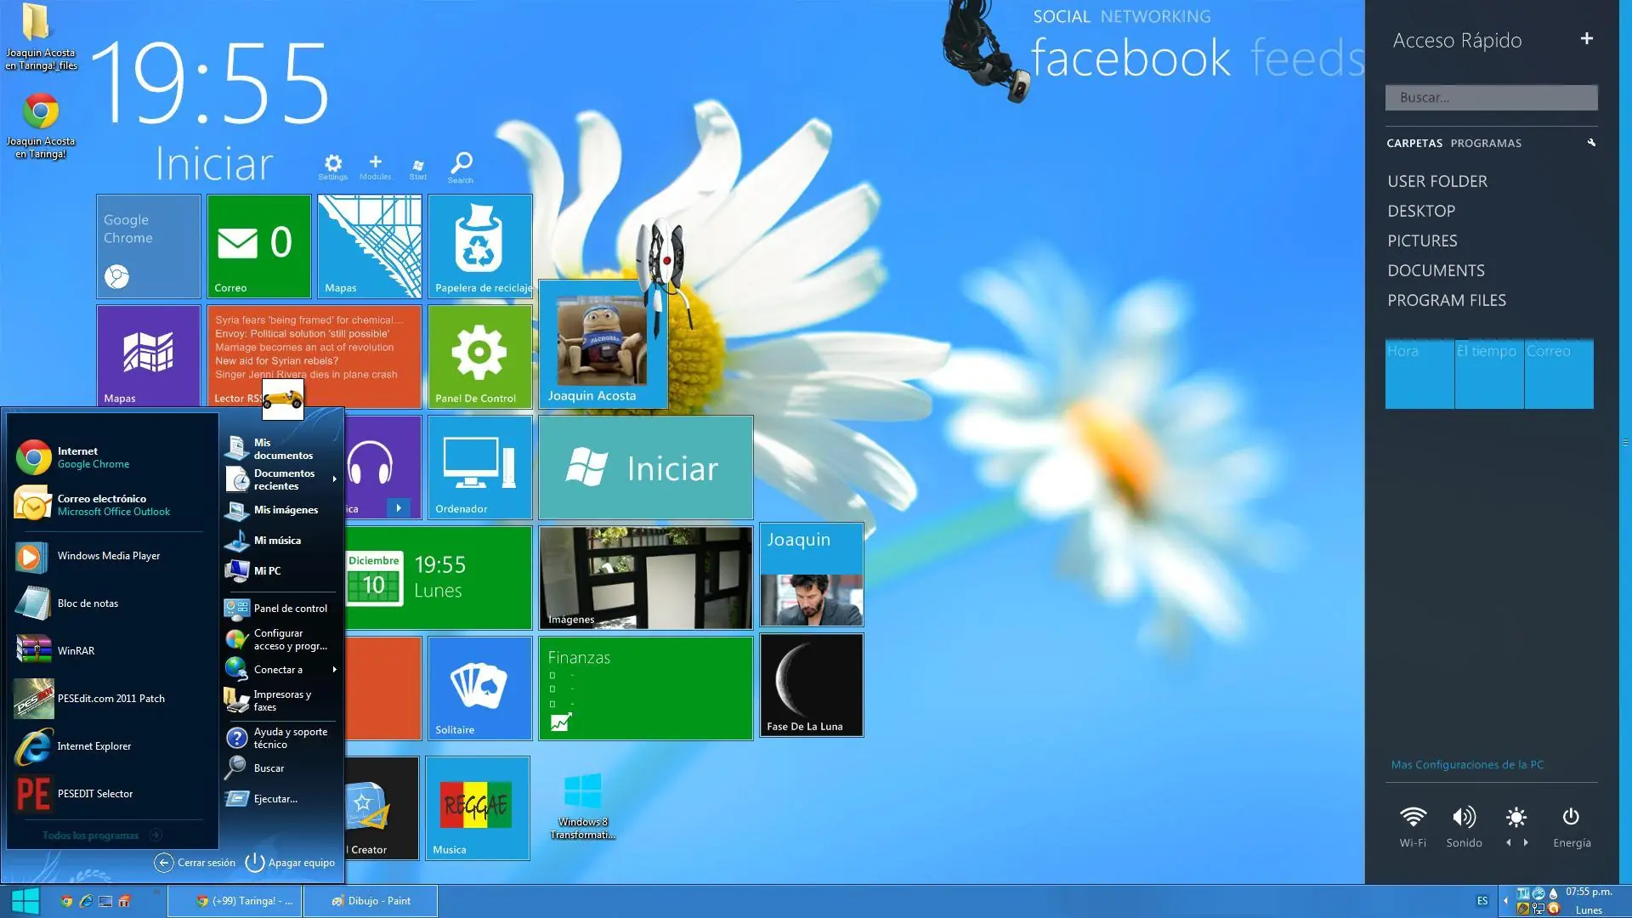The width and height of the screenshot is (1632, 918).
Task: Open USER FOLDER in sidebar
Action: coord(1437,181)
